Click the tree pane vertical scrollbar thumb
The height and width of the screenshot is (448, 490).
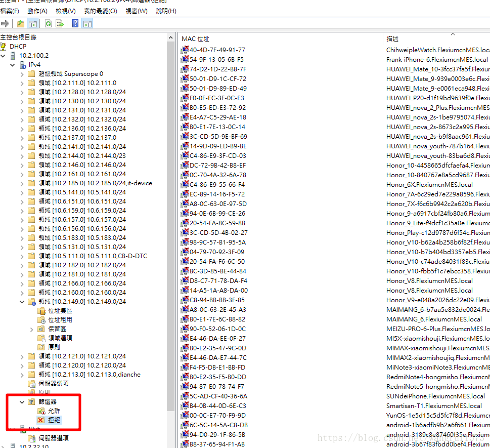170,227
